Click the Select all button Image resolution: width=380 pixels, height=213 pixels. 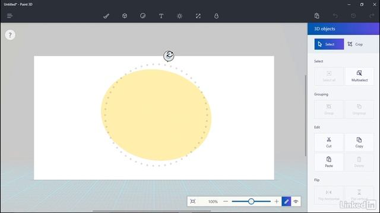pos(329,76)
